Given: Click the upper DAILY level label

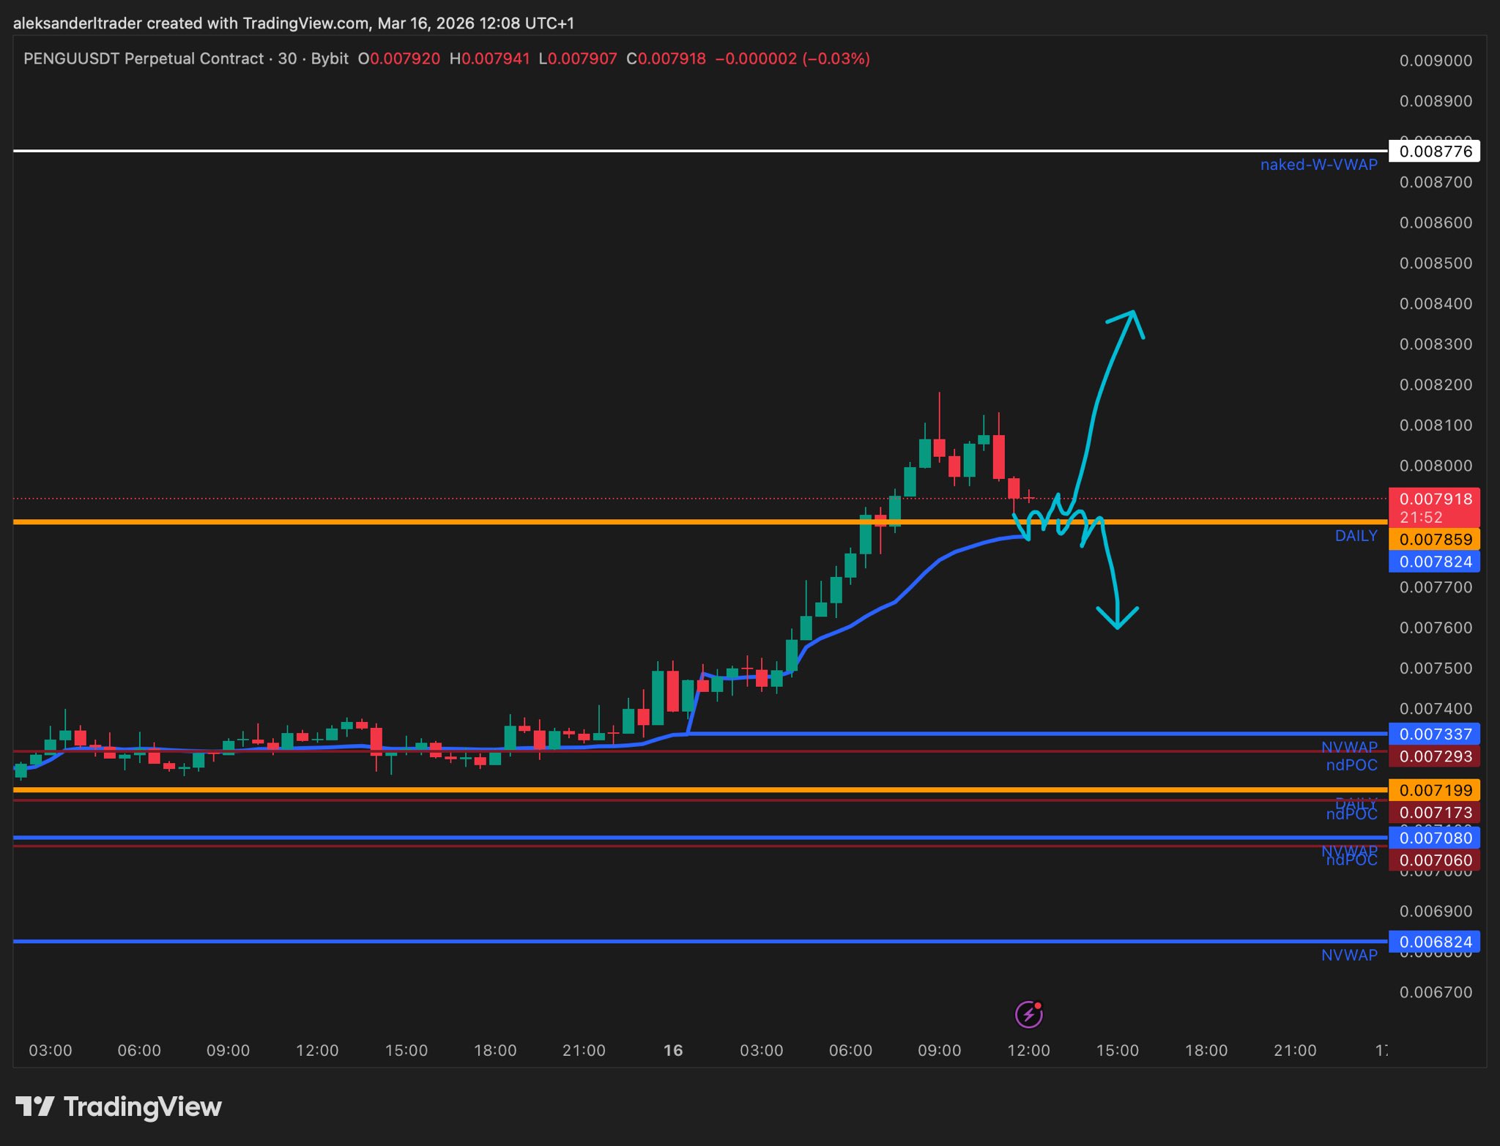Looking at the screenshot, I should (x=1355, y=536).
